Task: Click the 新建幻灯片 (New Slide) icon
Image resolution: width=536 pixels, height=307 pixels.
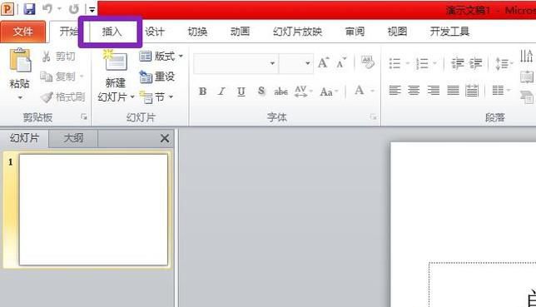Action: pos(115,60)
